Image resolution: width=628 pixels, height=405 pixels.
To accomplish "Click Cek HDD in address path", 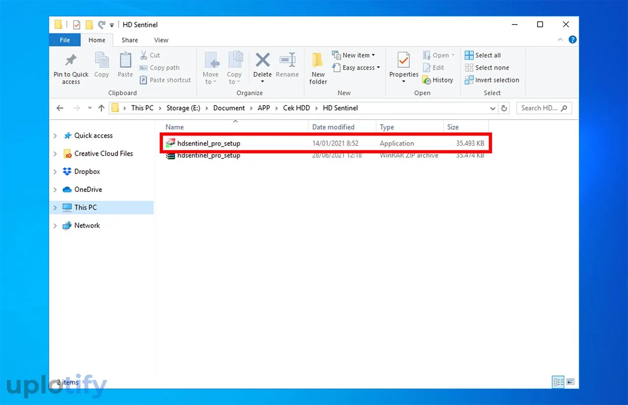I will click(x=296, y=108).
